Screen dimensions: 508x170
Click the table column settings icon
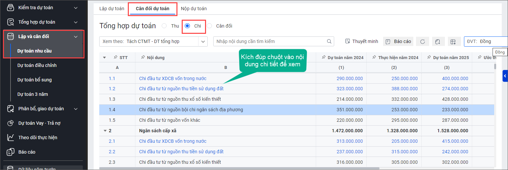point(453,42)
